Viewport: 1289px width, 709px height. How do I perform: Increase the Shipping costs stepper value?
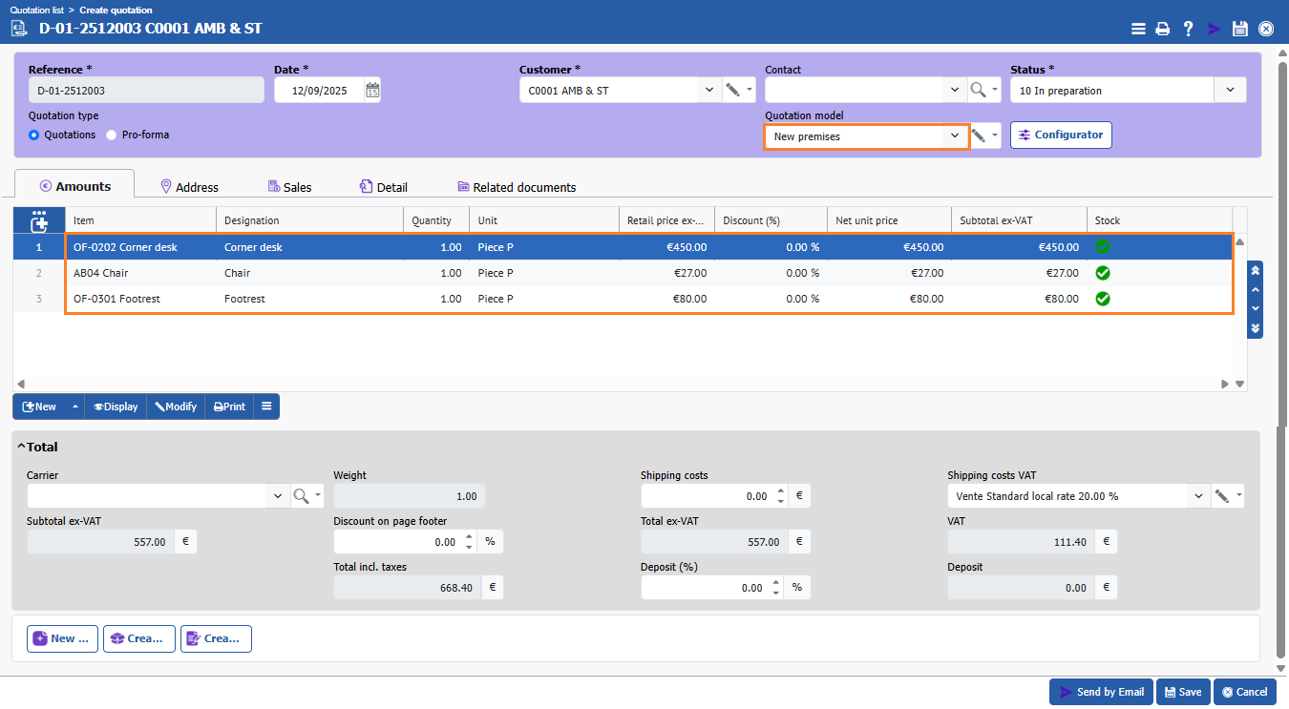click(x=780, y=491)
